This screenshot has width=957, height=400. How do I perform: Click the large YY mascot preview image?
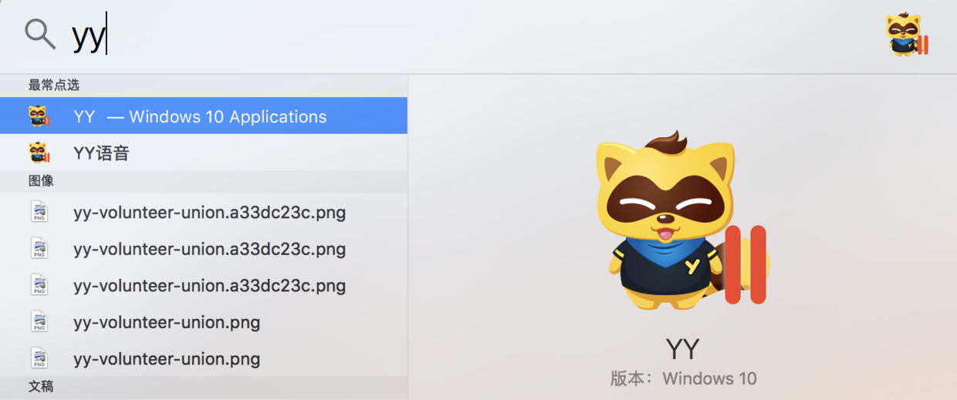682,220
